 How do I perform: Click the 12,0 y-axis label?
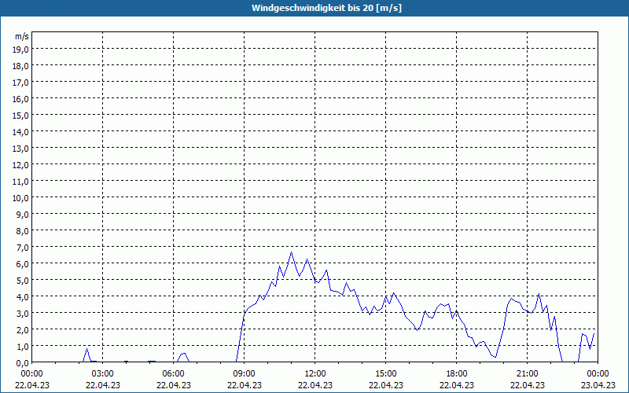[x=21, y=165]
